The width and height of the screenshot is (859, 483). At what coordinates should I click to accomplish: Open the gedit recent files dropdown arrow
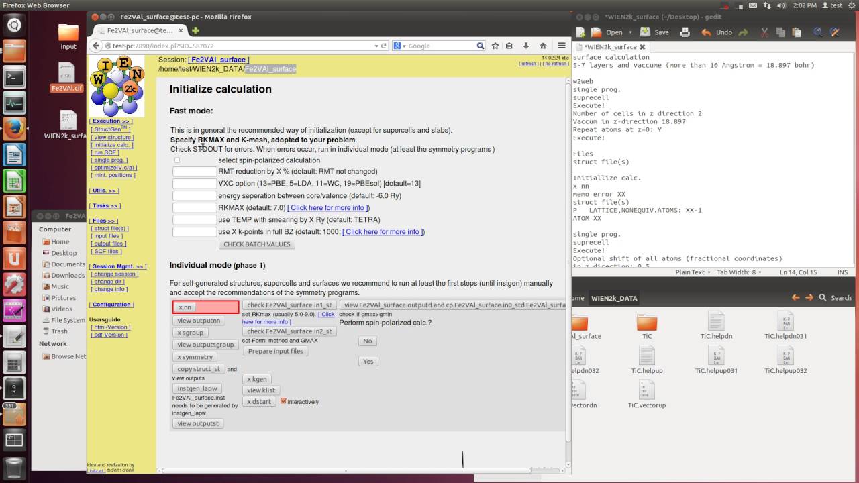[x=631, y=32]
